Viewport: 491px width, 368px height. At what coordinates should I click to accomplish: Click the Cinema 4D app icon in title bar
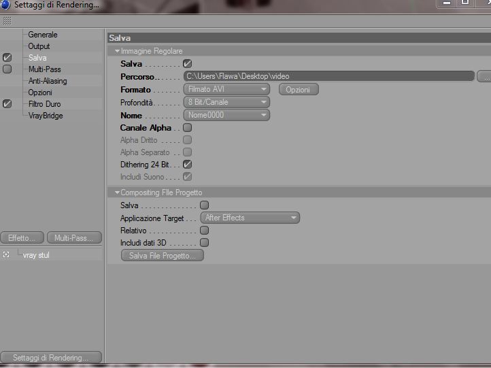coord(5,4)
